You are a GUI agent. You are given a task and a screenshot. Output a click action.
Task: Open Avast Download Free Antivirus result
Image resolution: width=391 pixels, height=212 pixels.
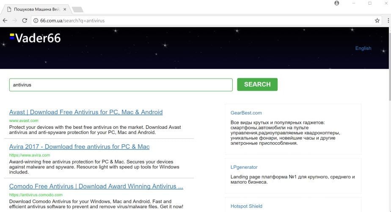[86, 112]
